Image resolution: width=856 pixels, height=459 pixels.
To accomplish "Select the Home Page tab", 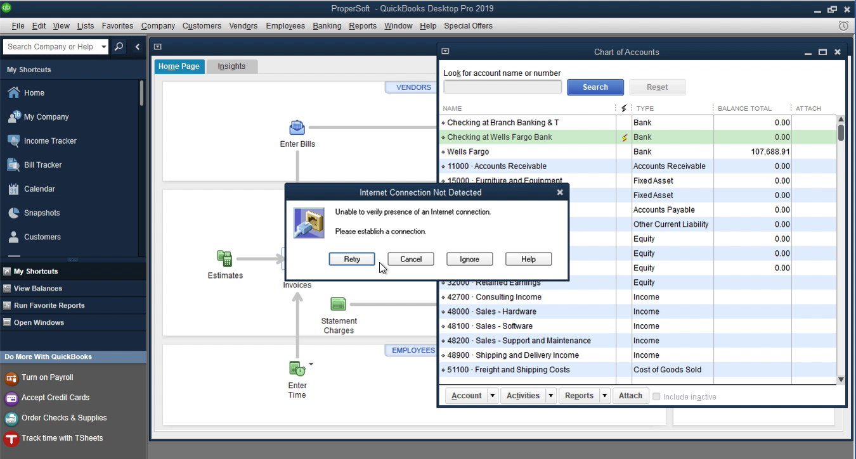I will pyautogui.click(x=179, y=66).
